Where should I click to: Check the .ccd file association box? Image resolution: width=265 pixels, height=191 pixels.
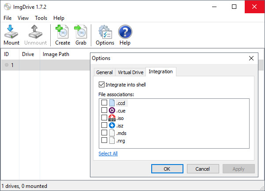(x=104, y=103)
